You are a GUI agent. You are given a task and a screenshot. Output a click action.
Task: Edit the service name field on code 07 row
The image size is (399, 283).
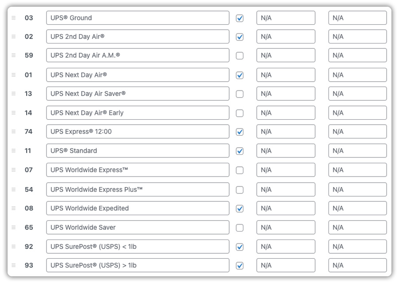(138, 170)
